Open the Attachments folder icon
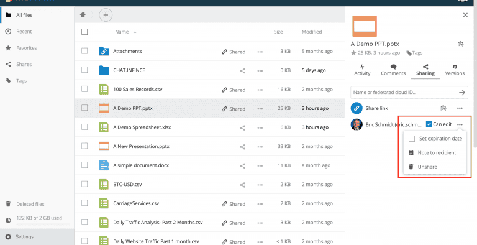The width and height of the screenshot is (477, 245). [104, 51]
